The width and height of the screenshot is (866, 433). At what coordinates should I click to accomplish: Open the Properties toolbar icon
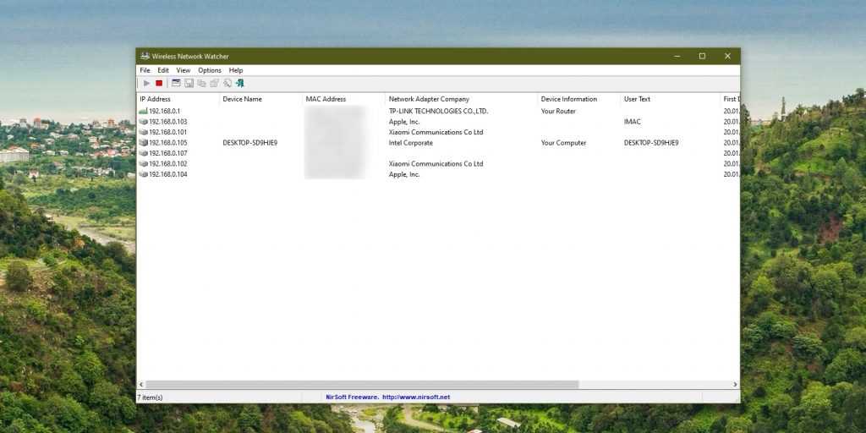(x=214, y=83)
